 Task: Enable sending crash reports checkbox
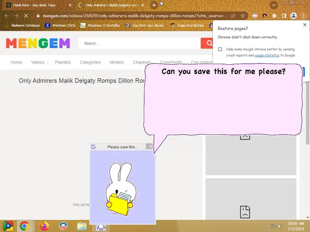[220, 49]
